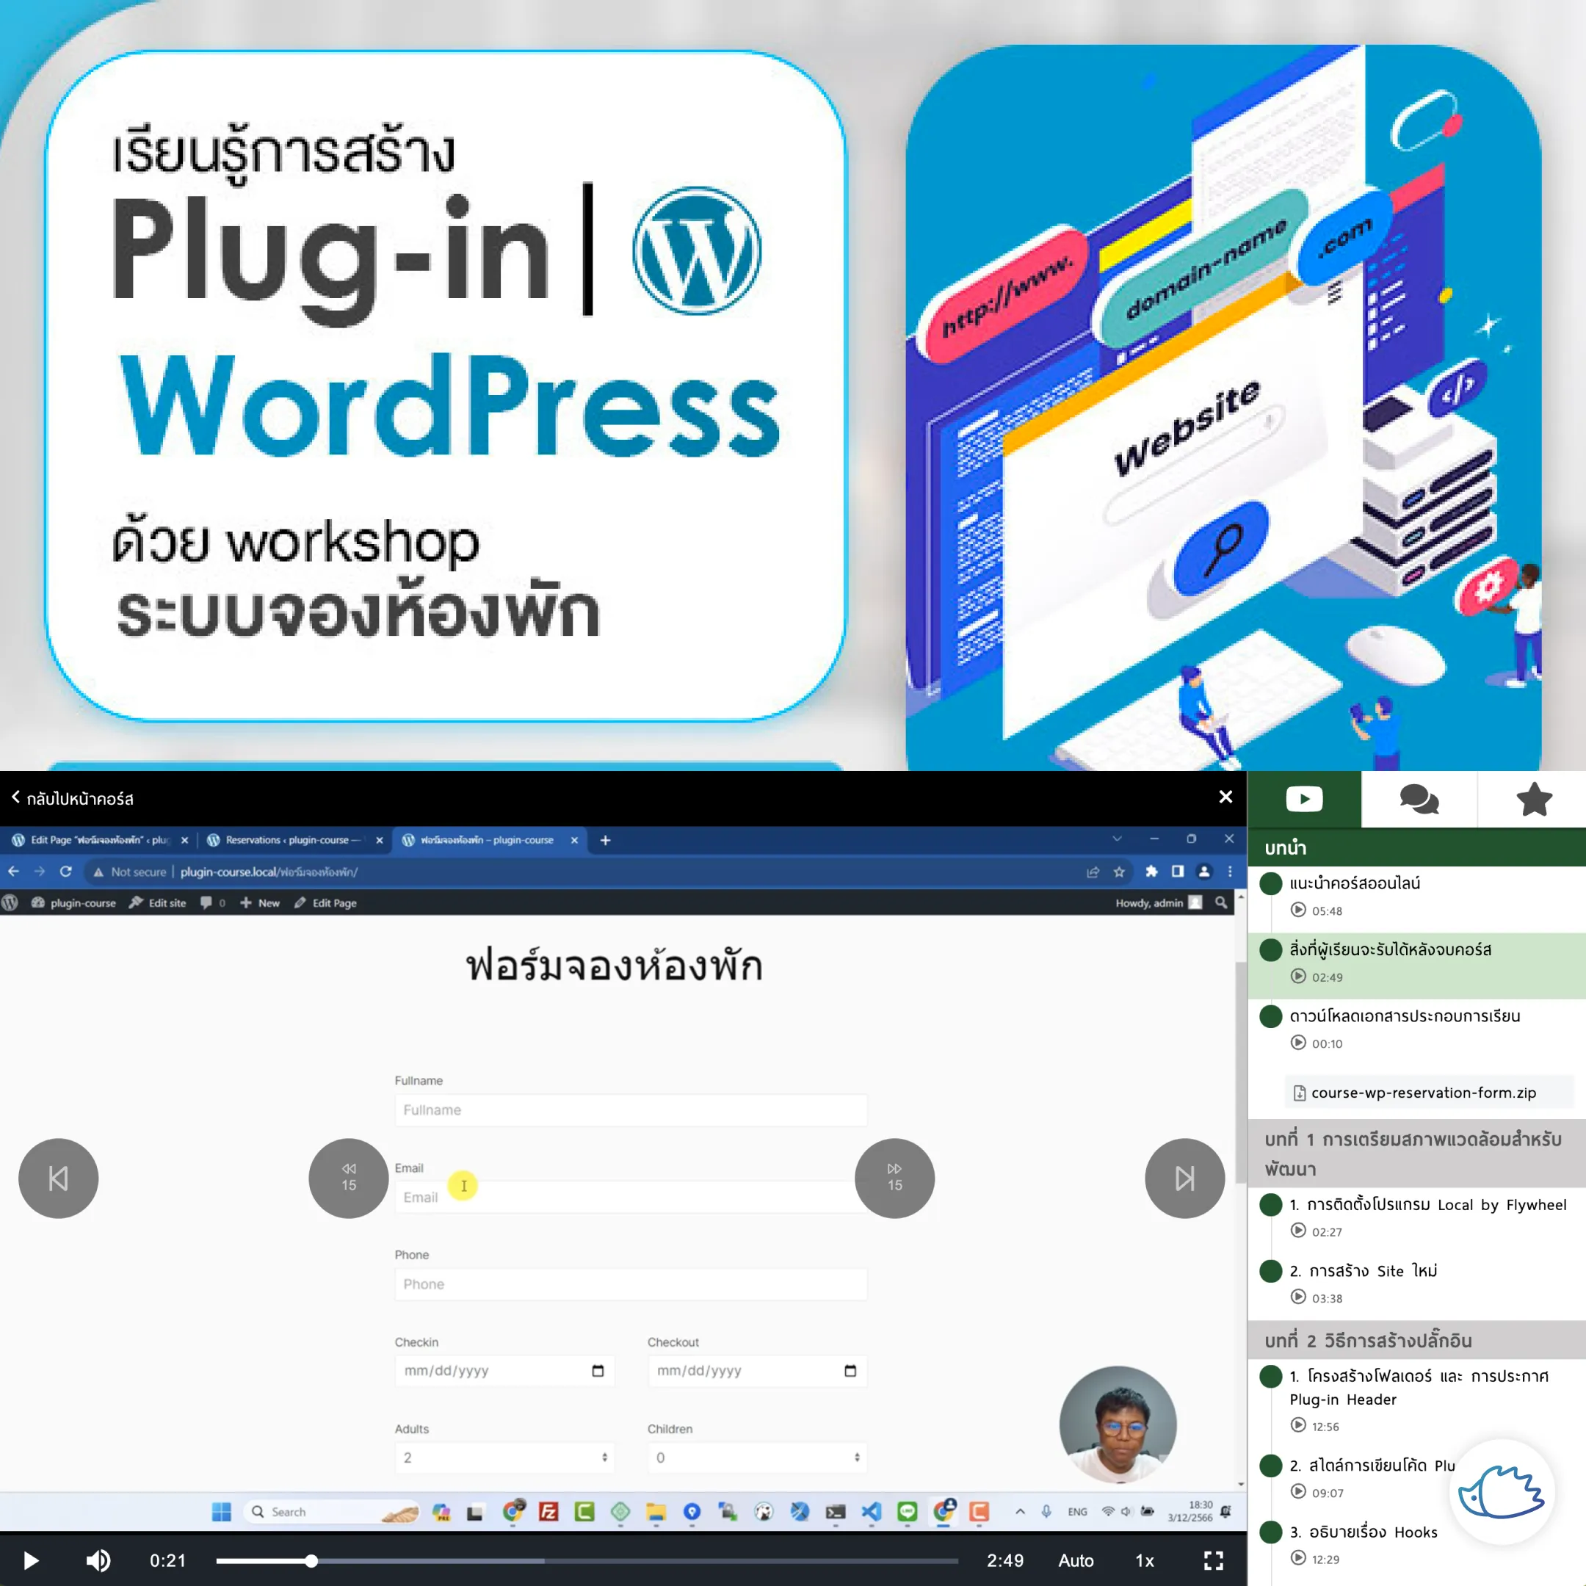Open discussion via the chat bubble sidebar icon
The image size is (1586, 1586).
pyautogui.click(x=1419, y=799)
